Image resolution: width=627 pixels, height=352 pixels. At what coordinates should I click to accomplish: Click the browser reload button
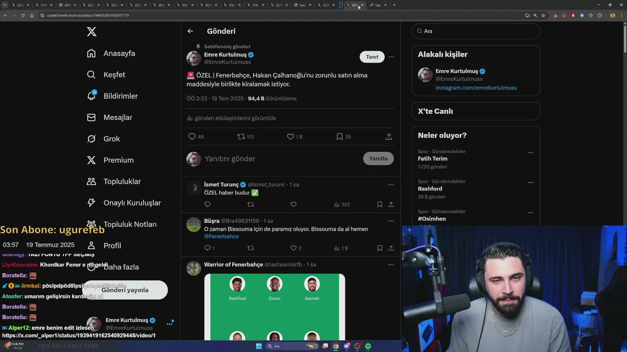pyautogui.click(x=23, y=16)
